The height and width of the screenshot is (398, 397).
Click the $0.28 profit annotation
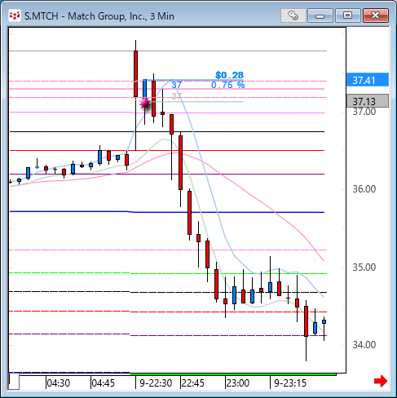point(229,75)
